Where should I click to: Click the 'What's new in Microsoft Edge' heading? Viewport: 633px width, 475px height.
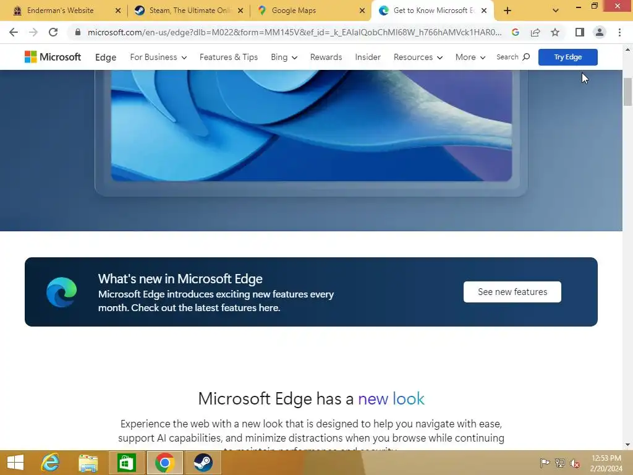point(180,279)
